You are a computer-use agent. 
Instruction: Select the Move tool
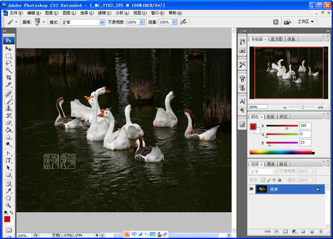click(x=9, y=49)
